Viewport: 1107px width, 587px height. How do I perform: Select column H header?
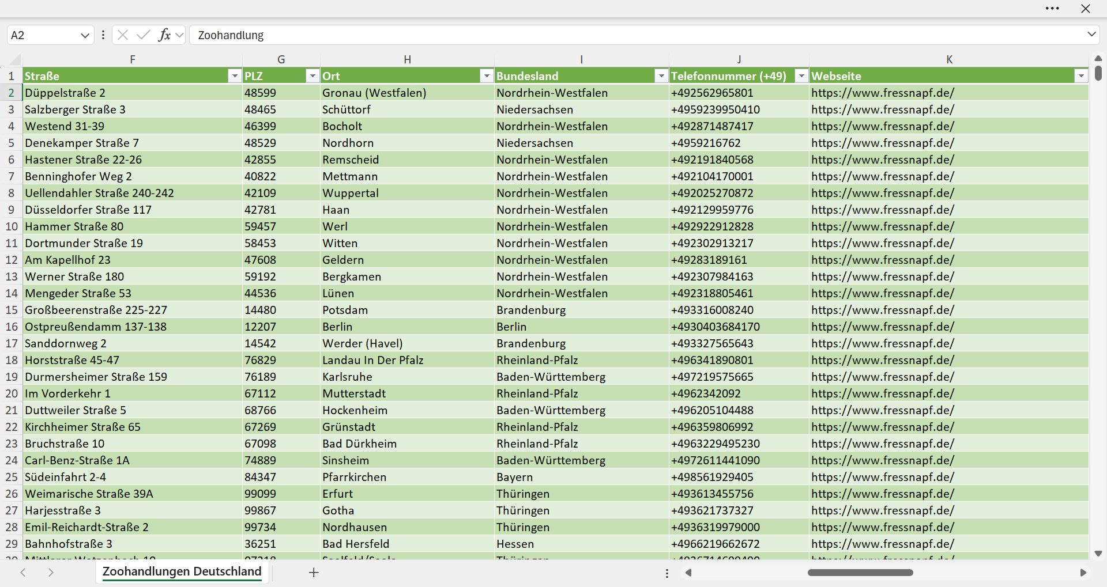point(407,59)
